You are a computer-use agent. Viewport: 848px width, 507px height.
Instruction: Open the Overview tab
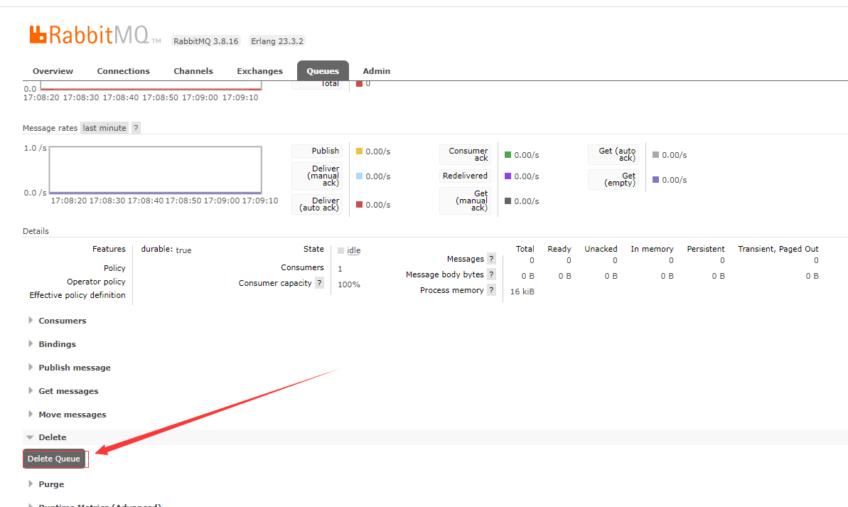click(53, 71)
